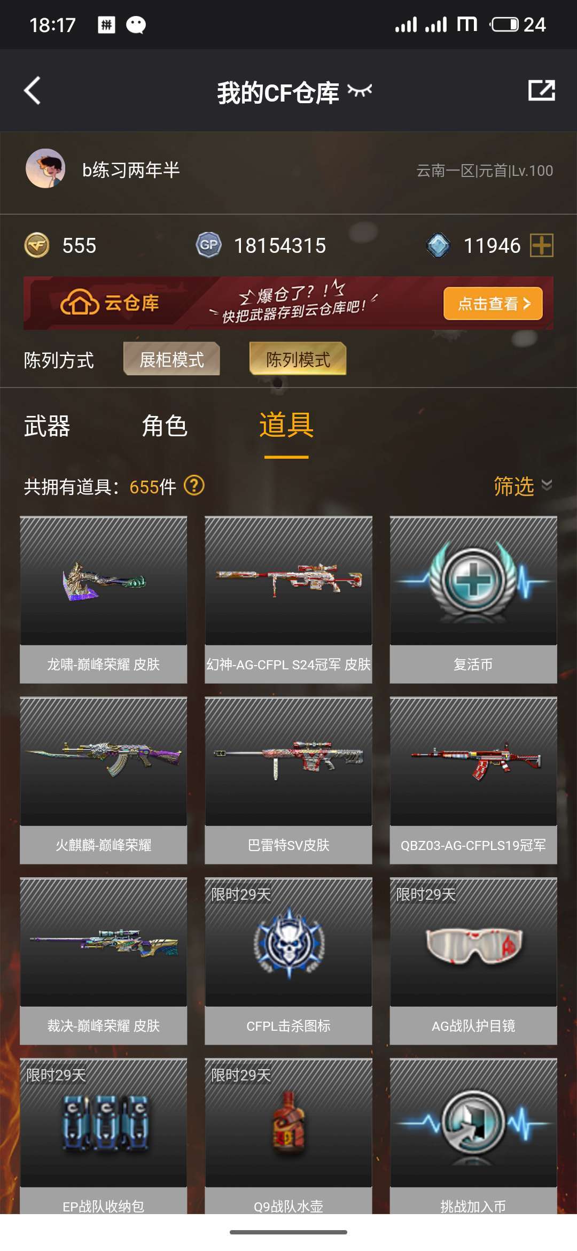Select the 火麒麟-巅峰荣耀 item card

tap(104, 781)
